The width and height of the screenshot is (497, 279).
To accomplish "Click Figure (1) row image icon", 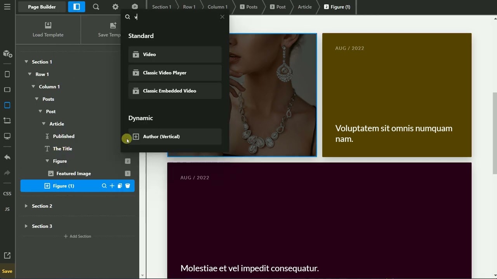I will click(x=47, y=186).
